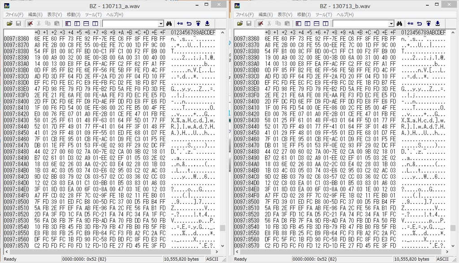Open 編集(E) menu in 130713_a.wav window
Image resolution: width=459 pixels, height=263 pixels.
pyautogui.click(x=35, y=14)
